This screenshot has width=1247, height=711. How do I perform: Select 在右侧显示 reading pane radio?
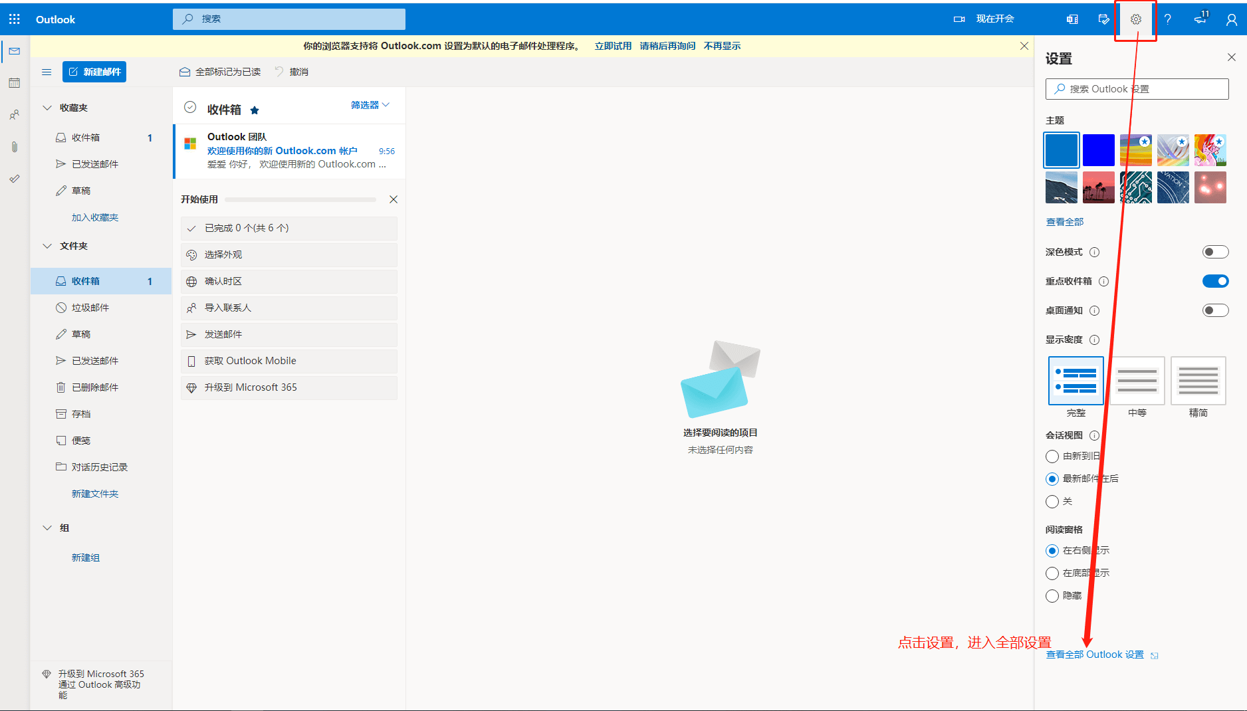click(1052, 551)
